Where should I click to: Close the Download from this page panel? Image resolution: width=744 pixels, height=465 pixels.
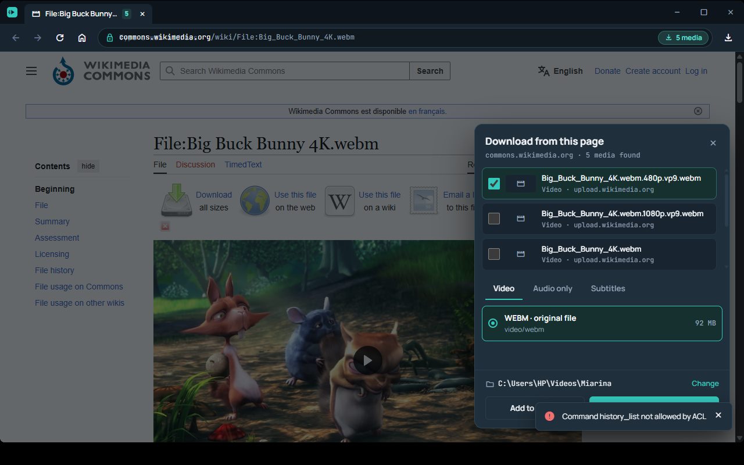[x=713, y=143]
